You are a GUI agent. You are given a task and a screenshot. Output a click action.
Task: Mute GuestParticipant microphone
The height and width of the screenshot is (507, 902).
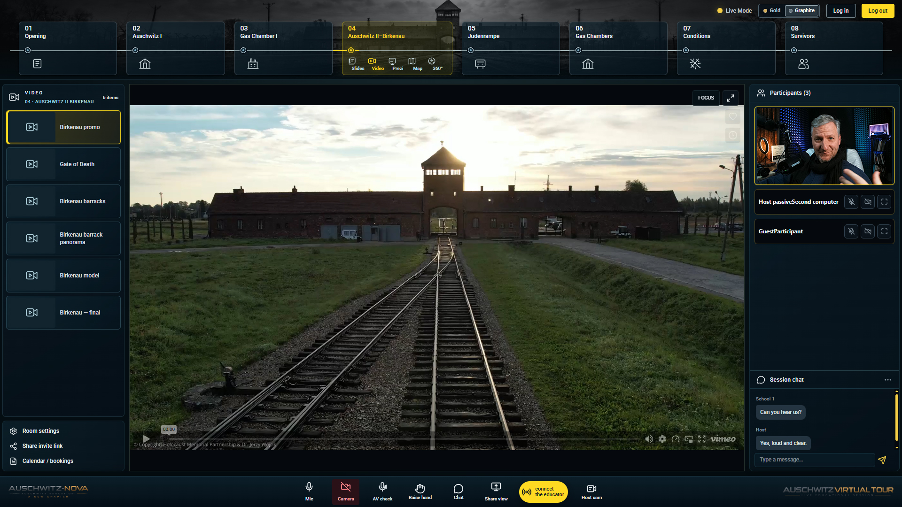851,231
